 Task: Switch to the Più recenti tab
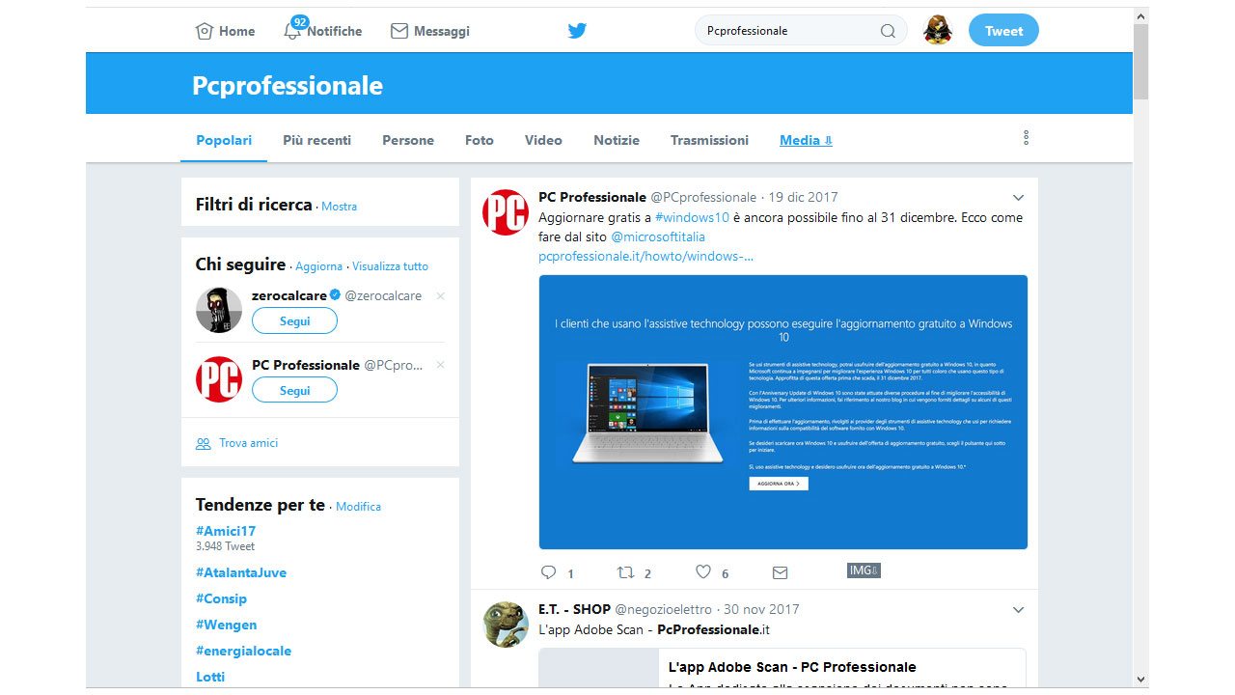316,140
